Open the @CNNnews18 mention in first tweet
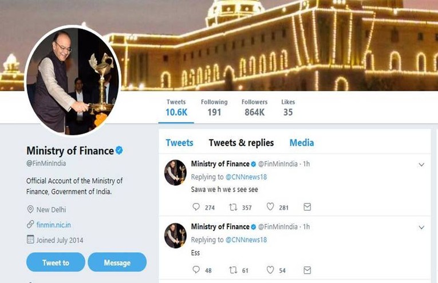The width and height of the screenshot is (438, 283). tap(246, 177)
